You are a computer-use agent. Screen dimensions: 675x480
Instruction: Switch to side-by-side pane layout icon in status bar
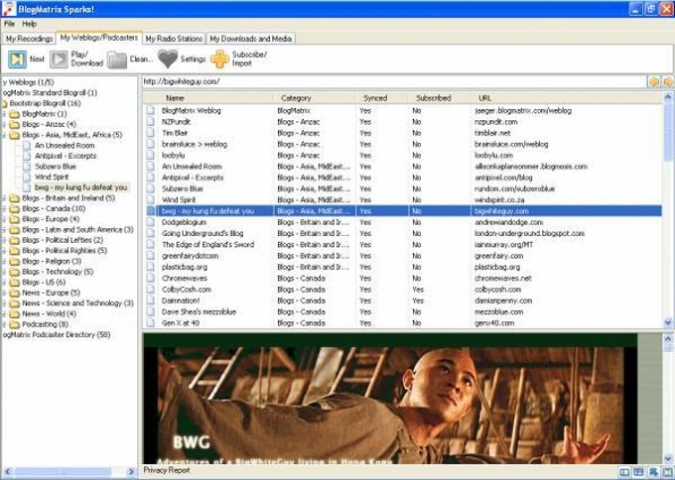tap(624, 472)
